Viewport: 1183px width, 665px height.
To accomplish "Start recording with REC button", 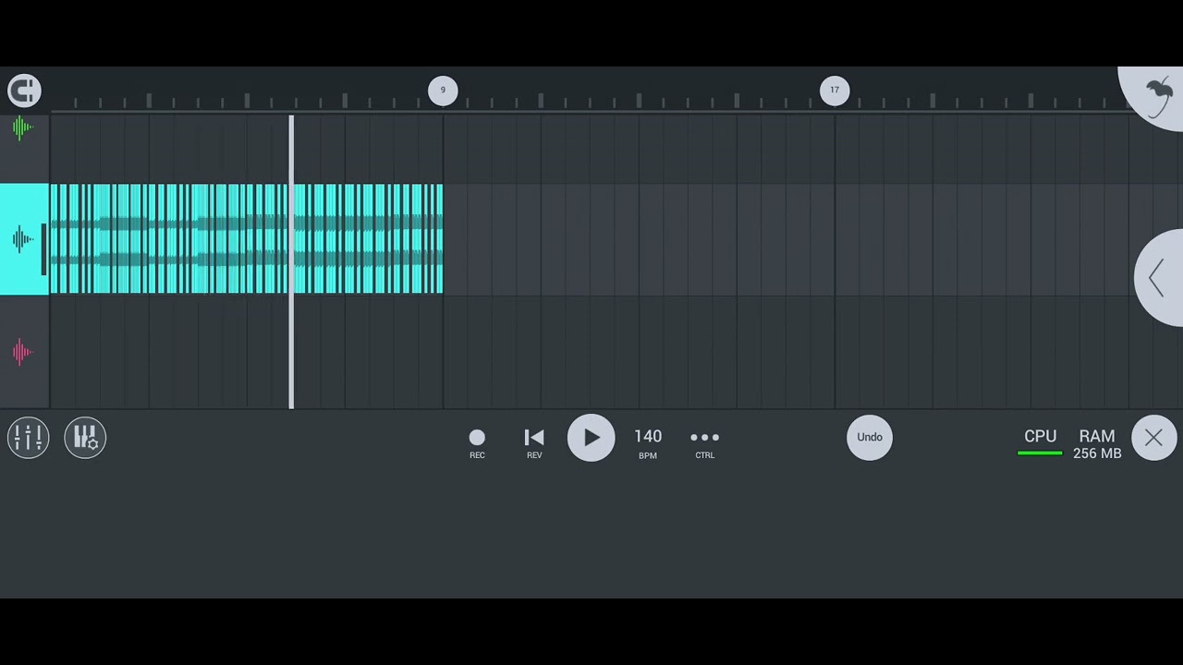I will coord(477,443).
